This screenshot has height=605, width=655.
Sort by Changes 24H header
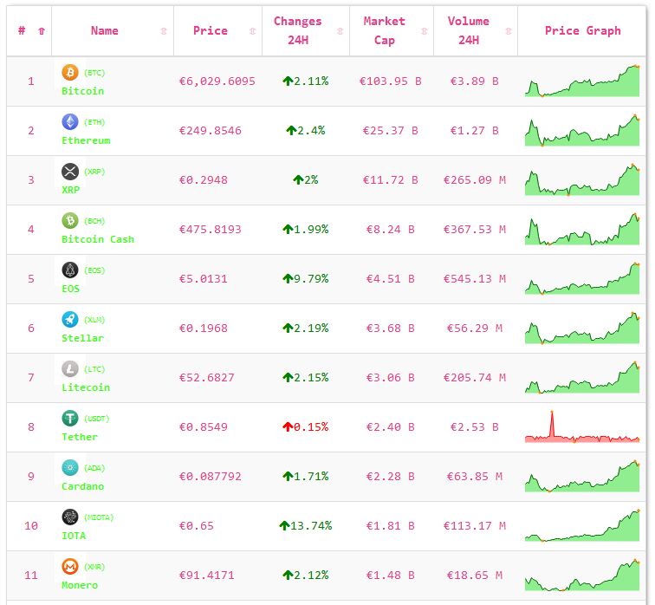pos(297,30)
